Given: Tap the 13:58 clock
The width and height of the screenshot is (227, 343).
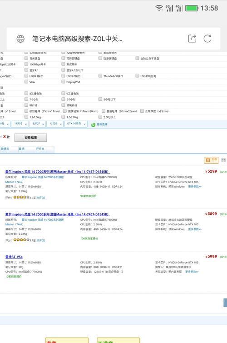Looking at the screenshot, I should 209,8.
